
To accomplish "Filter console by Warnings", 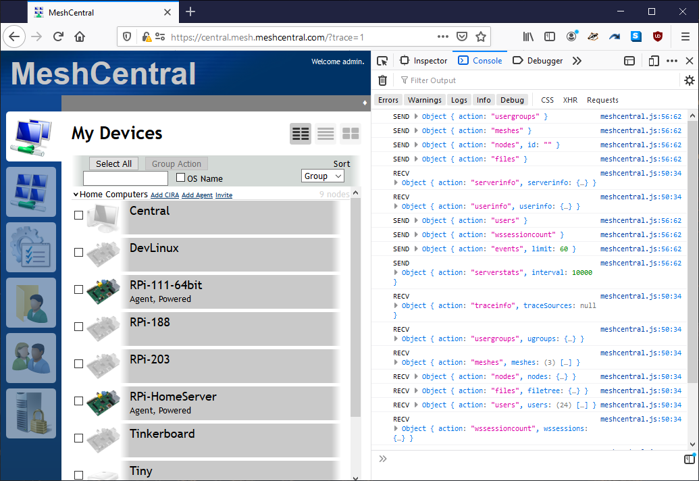I will point(424,99).
